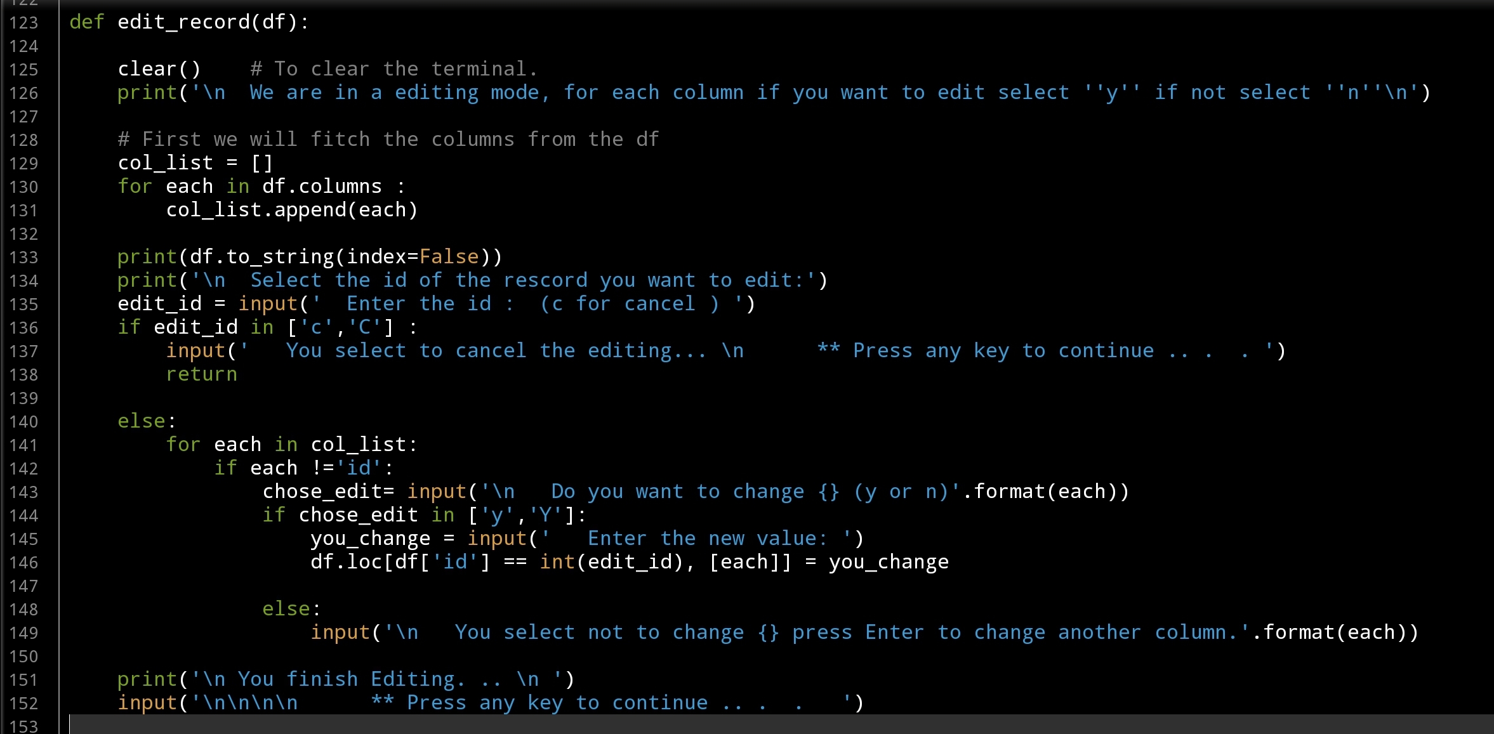The height and width of the screenshot is (734, 1494).
Task: Click the False keyword in to_string call
Action: 449,257
